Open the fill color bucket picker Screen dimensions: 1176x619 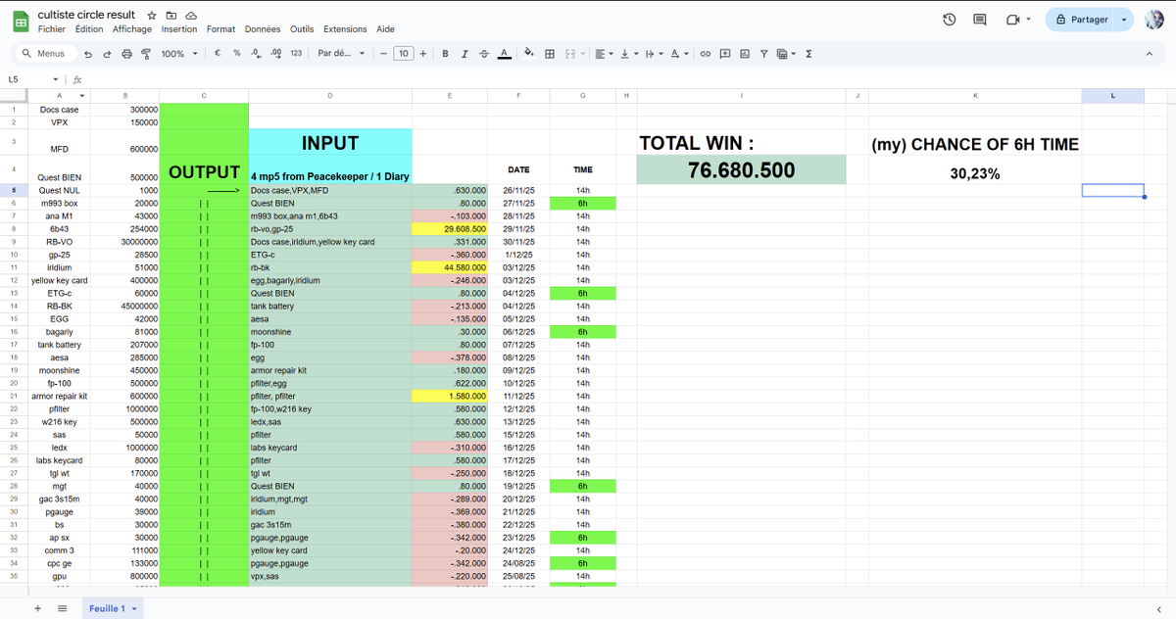[529, 54]
